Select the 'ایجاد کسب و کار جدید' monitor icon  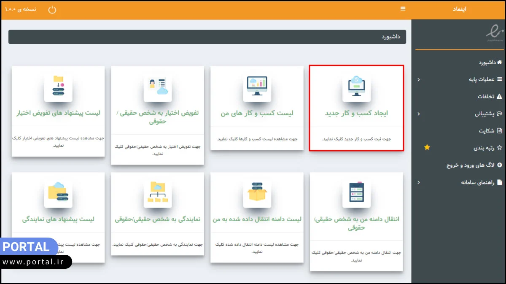[x=356, y=87]
